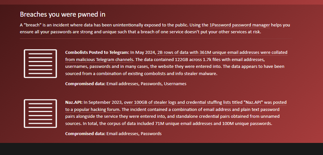This screenshot has width=323, height=155.
Task: Click the horizontal divider below the intro paragraph
Action: coord(156,39)
